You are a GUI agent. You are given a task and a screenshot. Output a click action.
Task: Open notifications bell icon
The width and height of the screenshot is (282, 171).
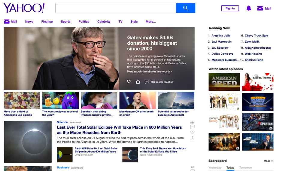point(249,8)
